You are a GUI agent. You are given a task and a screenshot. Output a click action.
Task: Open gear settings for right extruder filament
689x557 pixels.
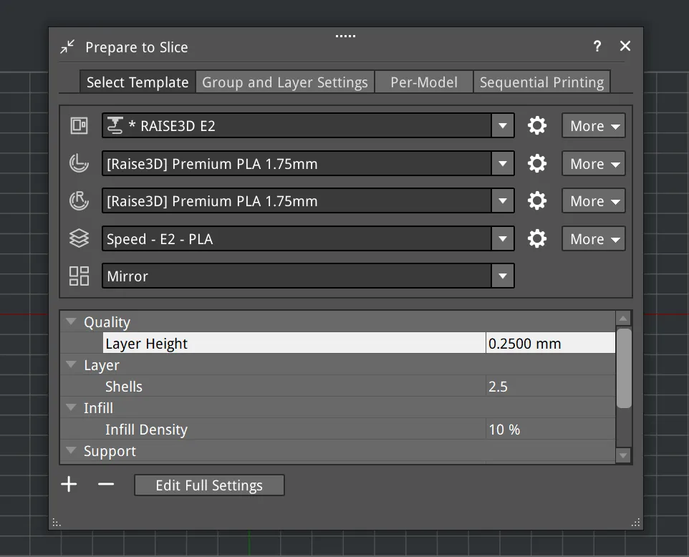(536, 200)
